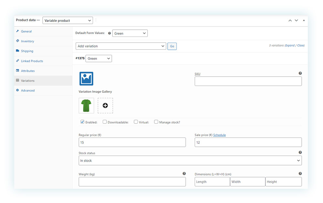Move Product data panel up

click(290, 20)
